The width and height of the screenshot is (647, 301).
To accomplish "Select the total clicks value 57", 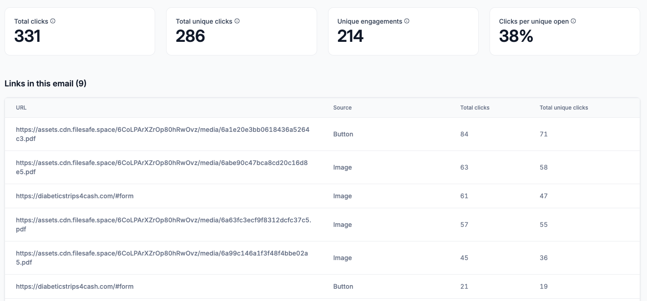I will click(x=464, y=225).
